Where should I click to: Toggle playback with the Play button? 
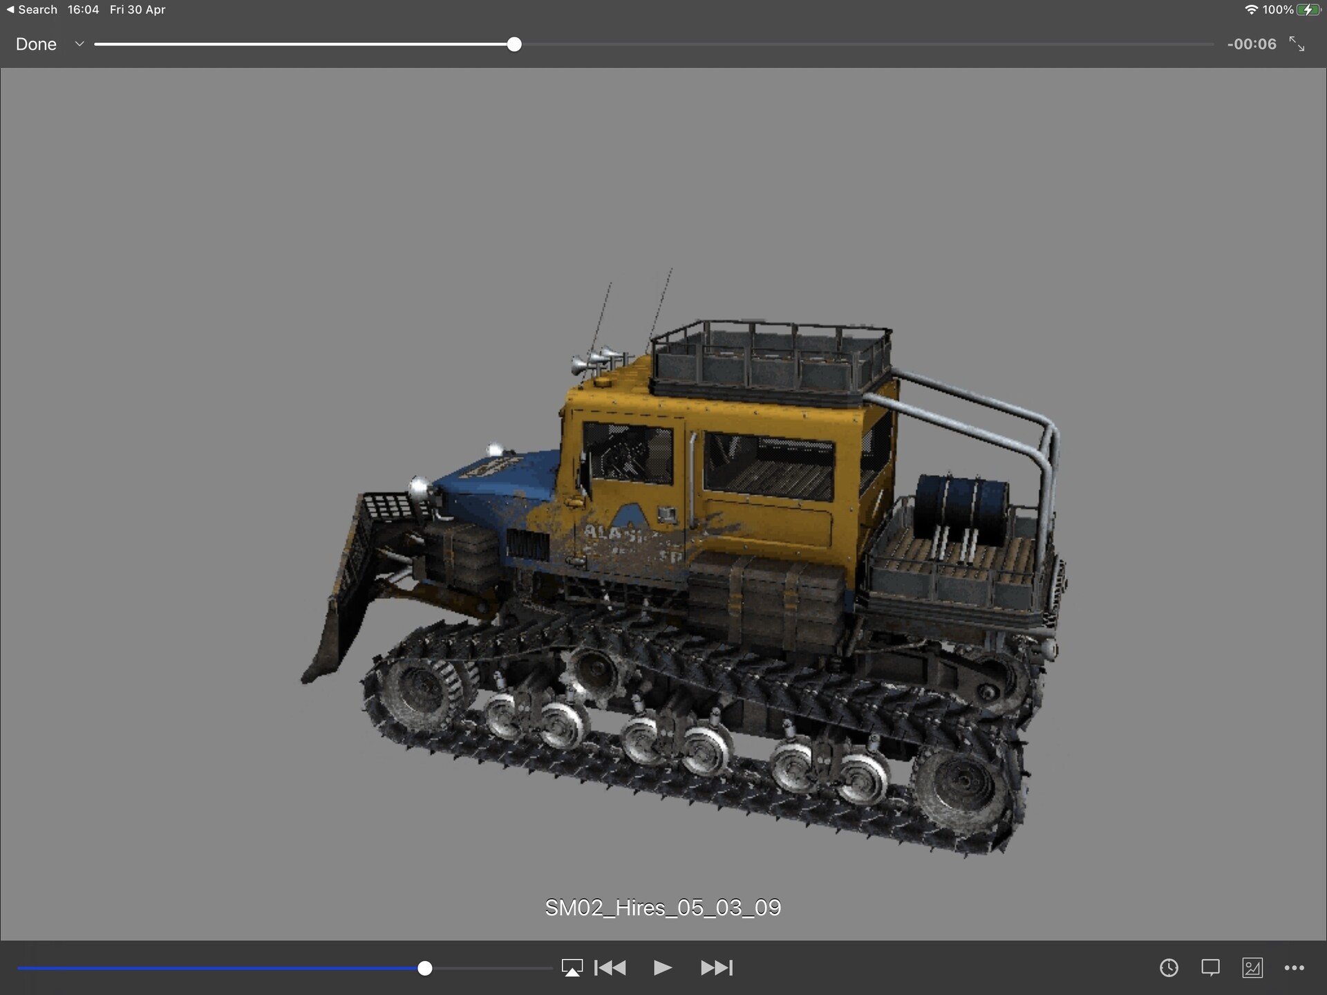click(x=662, y=968)
